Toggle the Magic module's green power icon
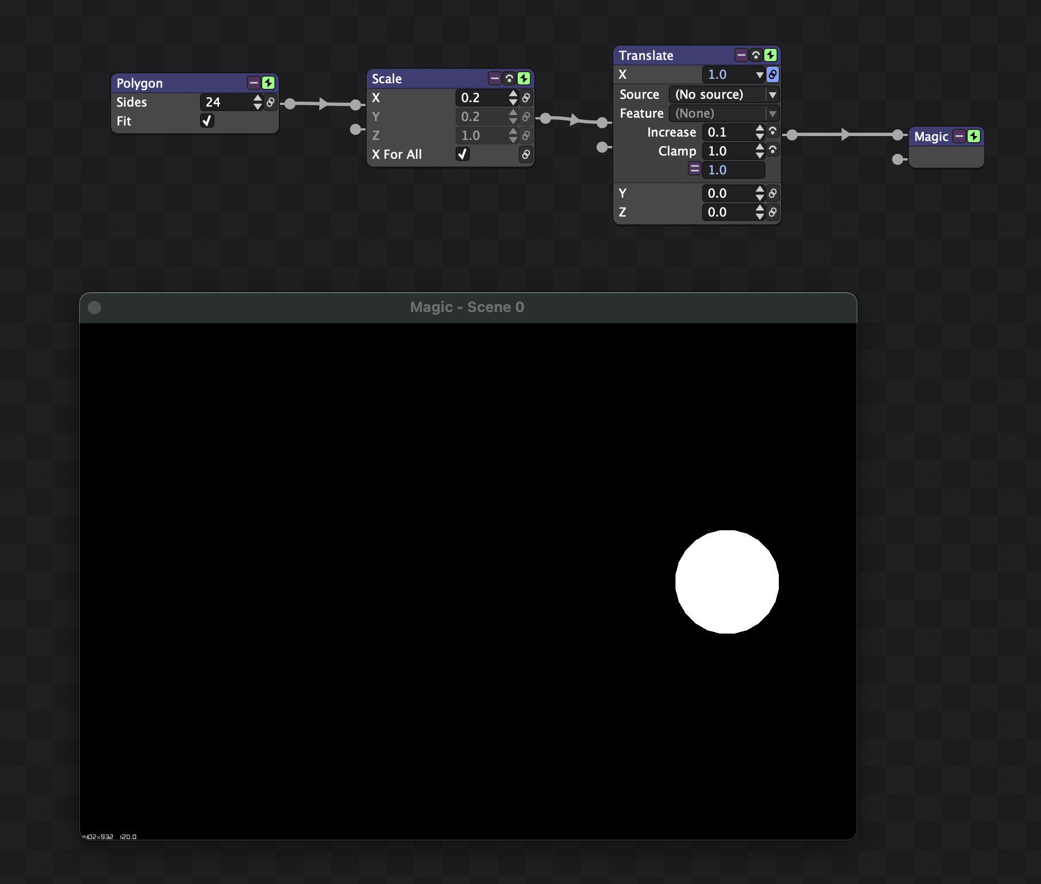Image resolution: width=1041 pixels, height=884 pixels. click(x=974, y=137)
